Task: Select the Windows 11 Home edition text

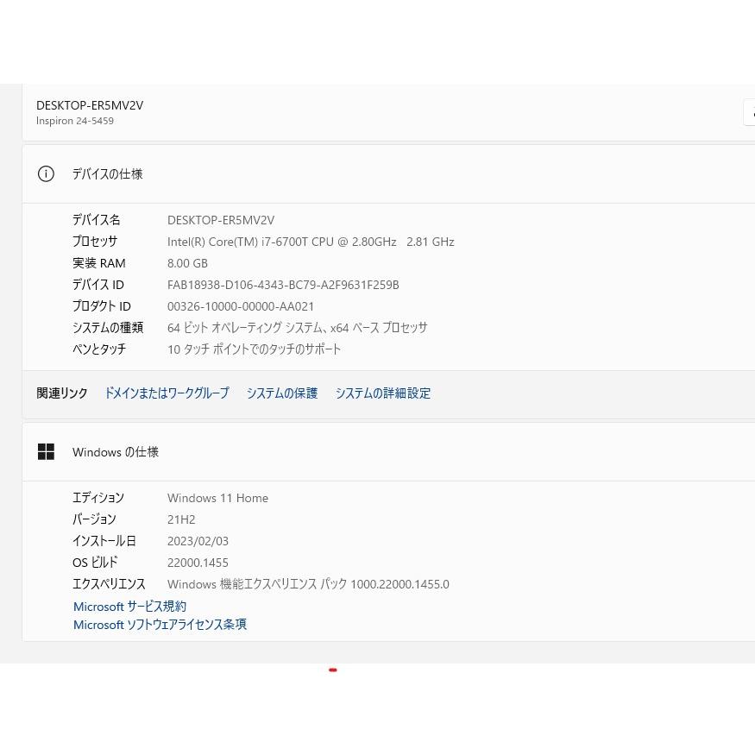Action: (217, 498)
